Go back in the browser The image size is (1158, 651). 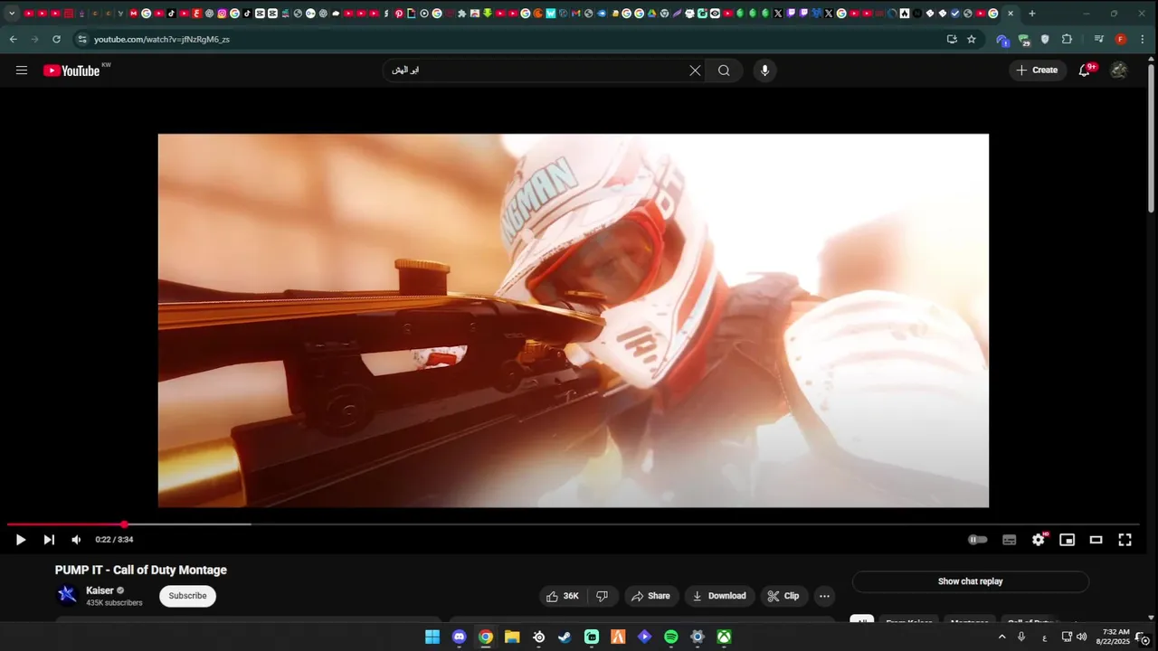point(13,40)
